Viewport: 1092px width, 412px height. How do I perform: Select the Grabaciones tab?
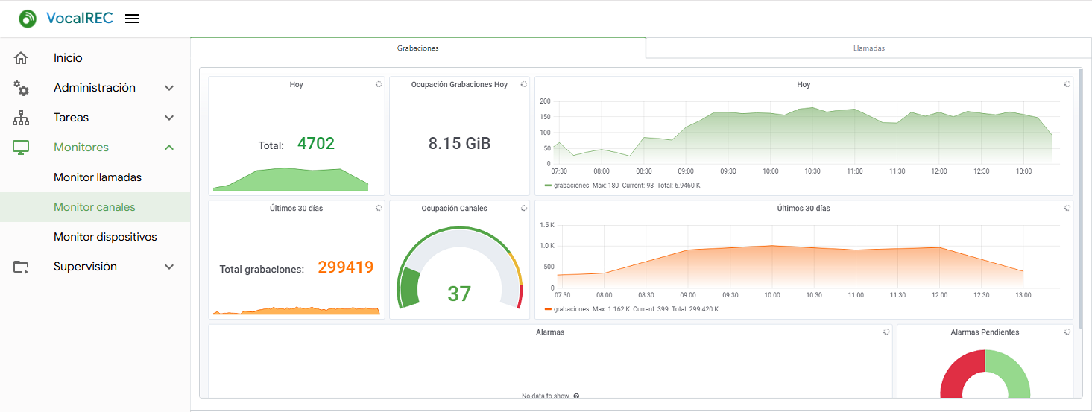417,48
